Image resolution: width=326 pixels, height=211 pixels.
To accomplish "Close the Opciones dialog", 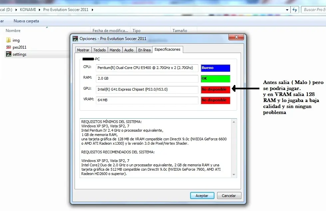I will click(x=236, y=37).
